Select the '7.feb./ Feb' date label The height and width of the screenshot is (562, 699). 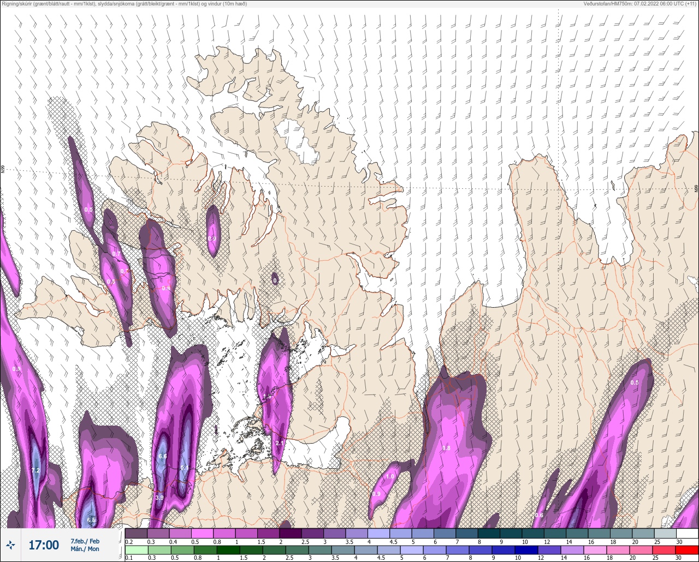click(x=85, y=541)
